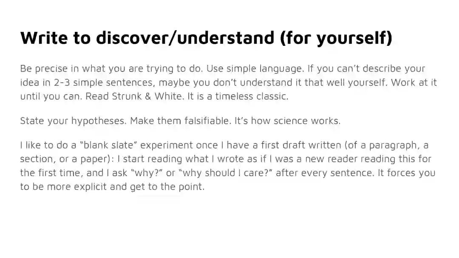Click the word "discover/understand" in the title
The width and height of the screenshot is (459, 258).
185,38
